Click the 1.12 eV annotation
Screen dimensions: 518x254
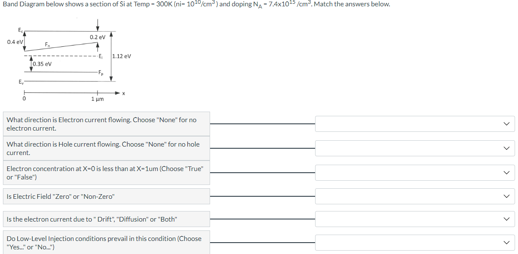121,56
